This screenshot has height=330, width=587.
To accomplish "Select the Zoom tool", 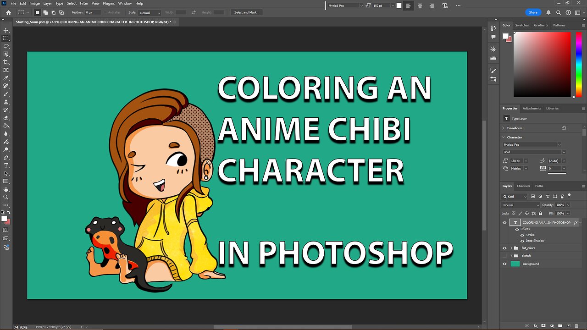I will (x=6, y=197).
